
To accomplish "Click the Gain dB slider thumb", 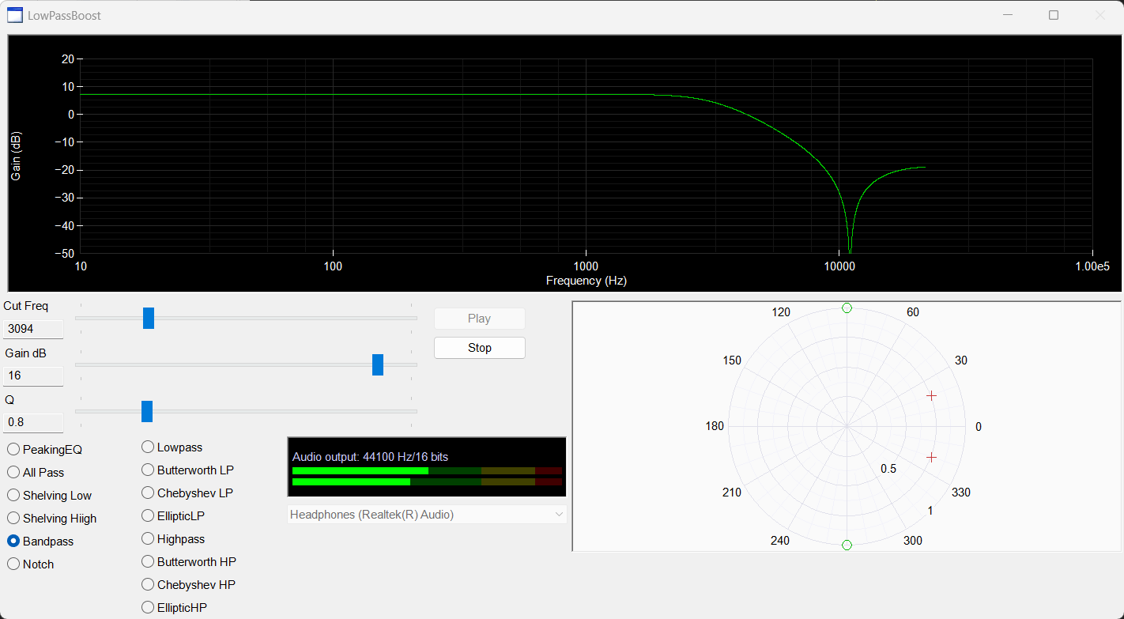I will (378, 364).
